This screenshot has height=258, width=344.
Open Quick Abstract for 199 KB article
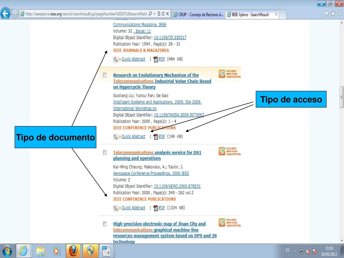[133, 136]
